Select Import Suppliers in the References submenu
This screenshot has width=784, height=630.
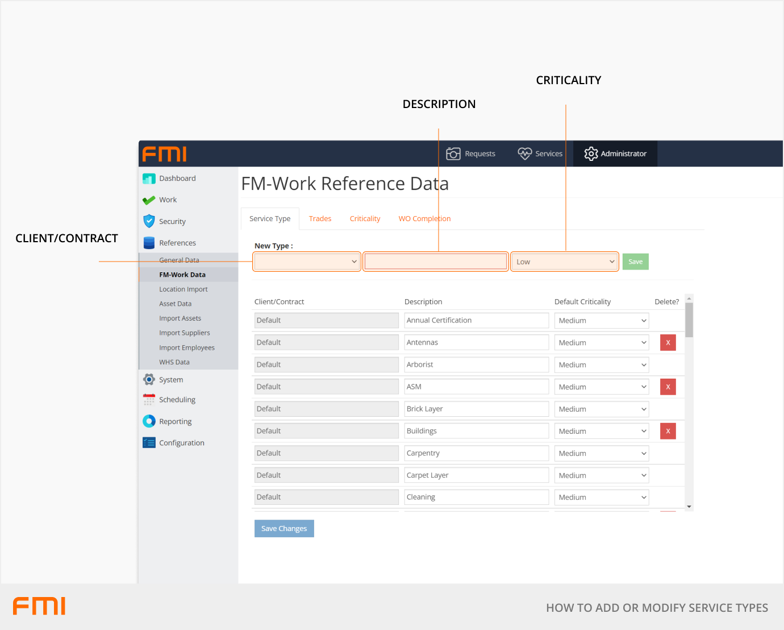[x=185, y=333]
